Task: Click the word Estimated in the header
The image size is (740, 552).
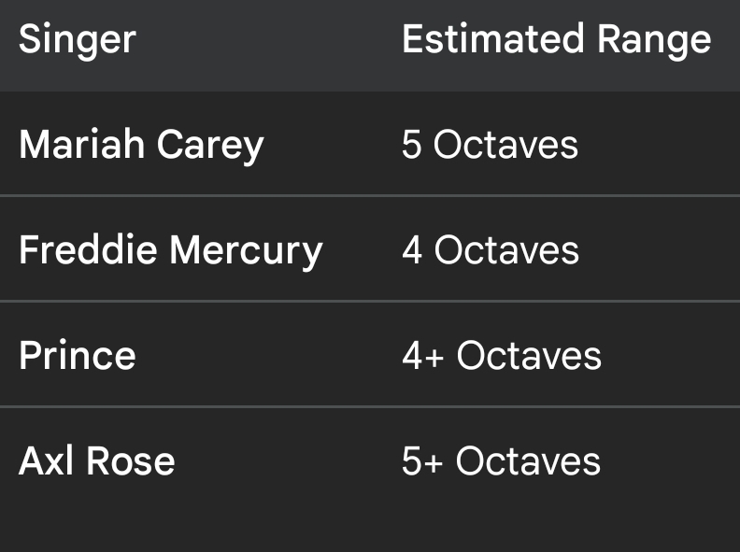Action: tap(479, 40)
